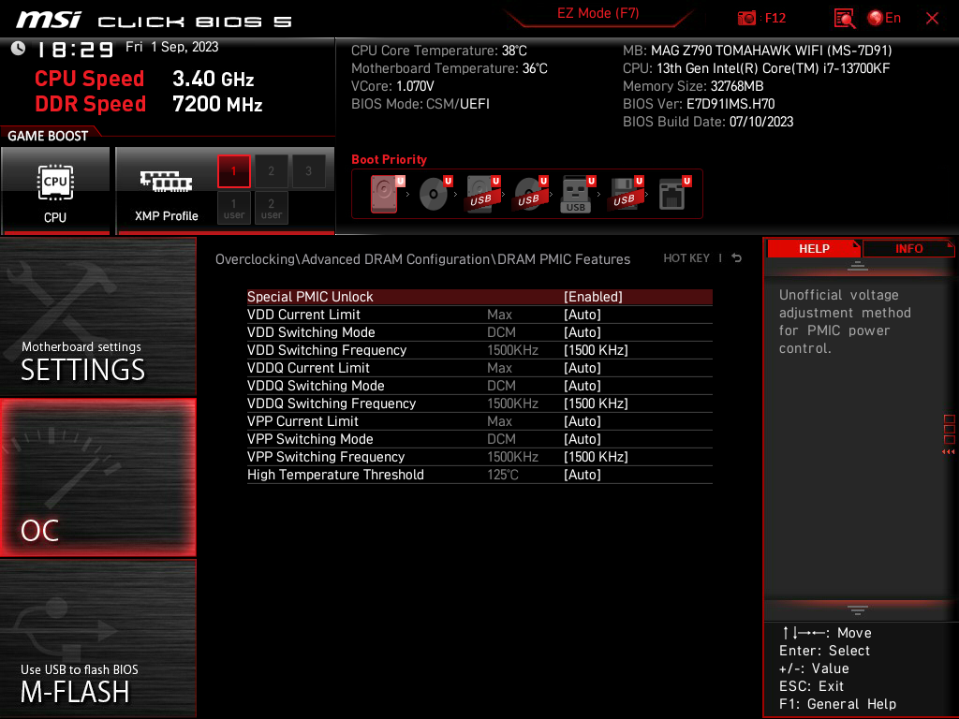Open VDD Switching Mode Auto setting
Viewport: 959px width, 719px height.
pyautogui.click(x=583, y=332)
